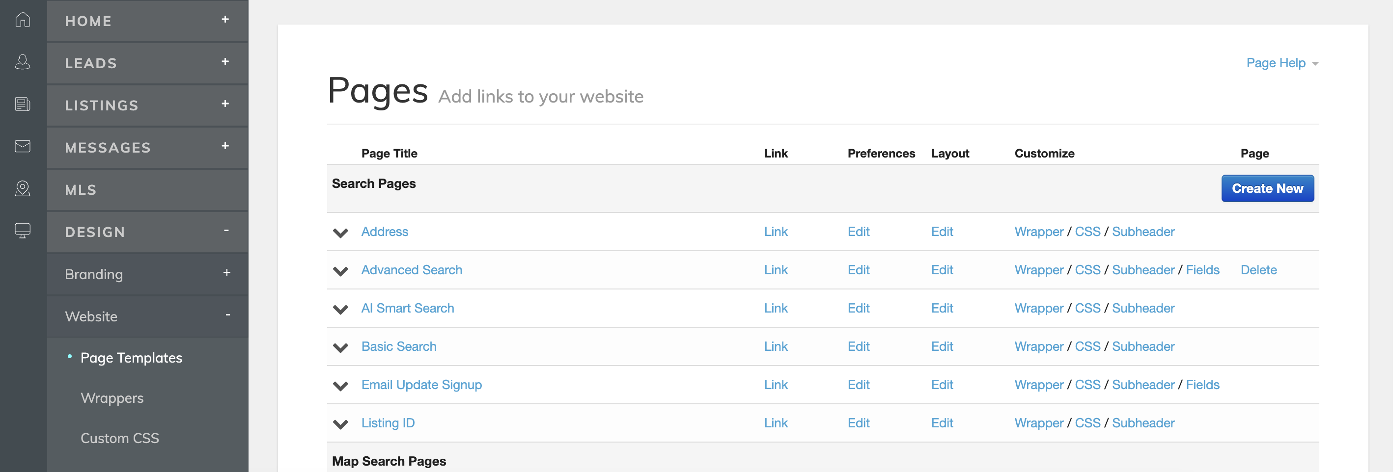Expand the Branding submenu
Image resolution: width=1393 pixels, height=472 pixels.
(x=226, y=273)
